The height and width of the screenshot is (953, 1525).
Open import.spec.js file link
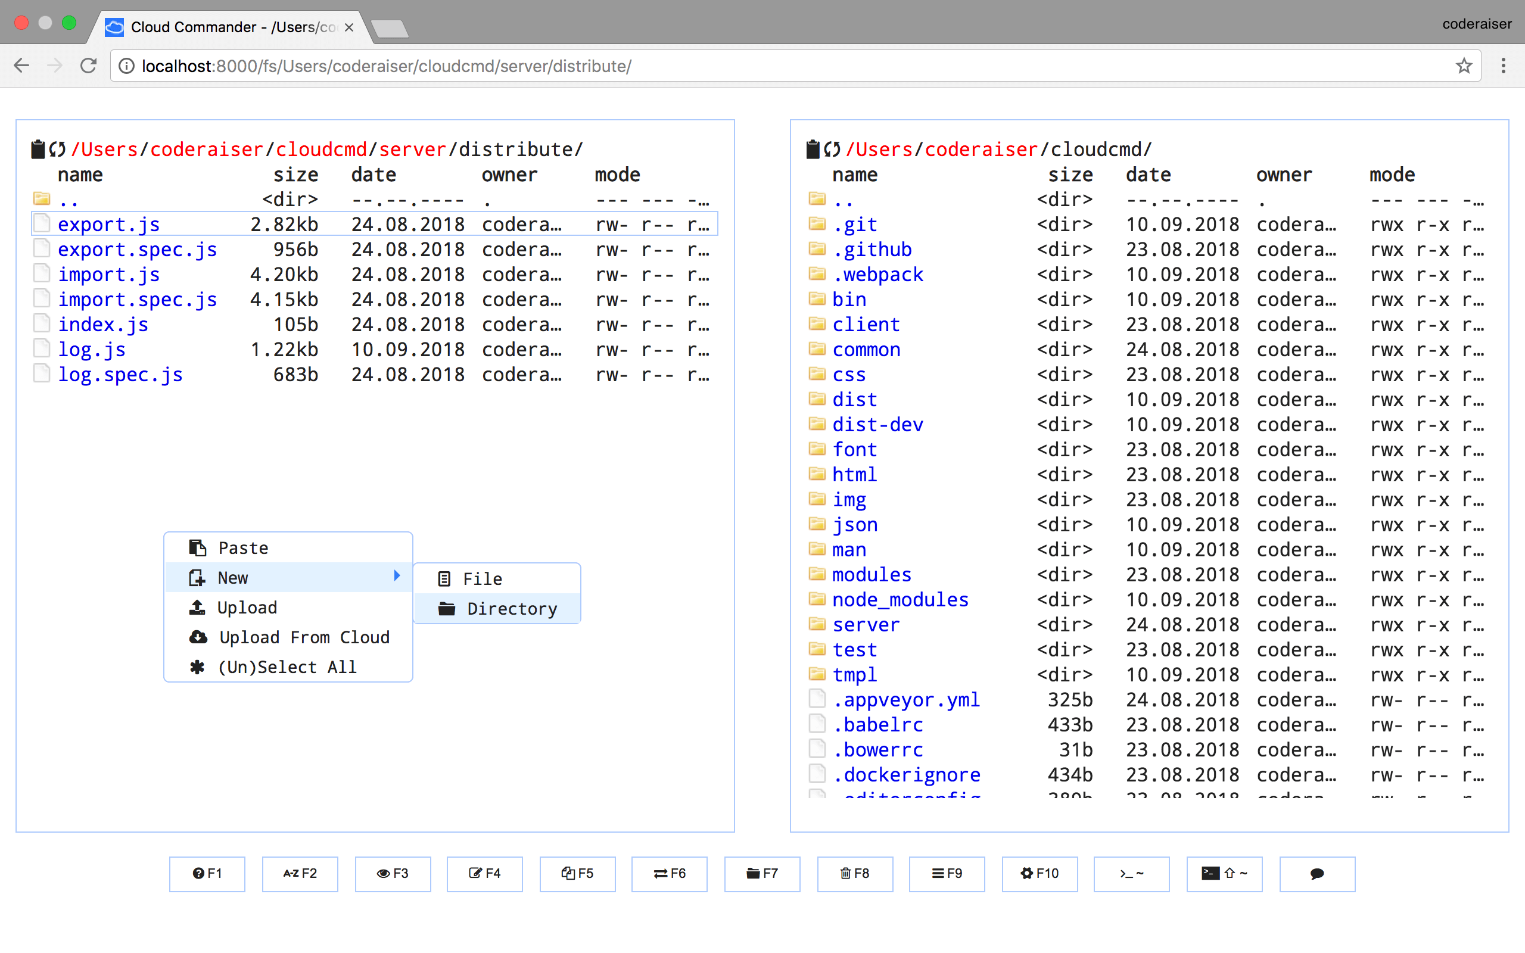click(137, 300)
